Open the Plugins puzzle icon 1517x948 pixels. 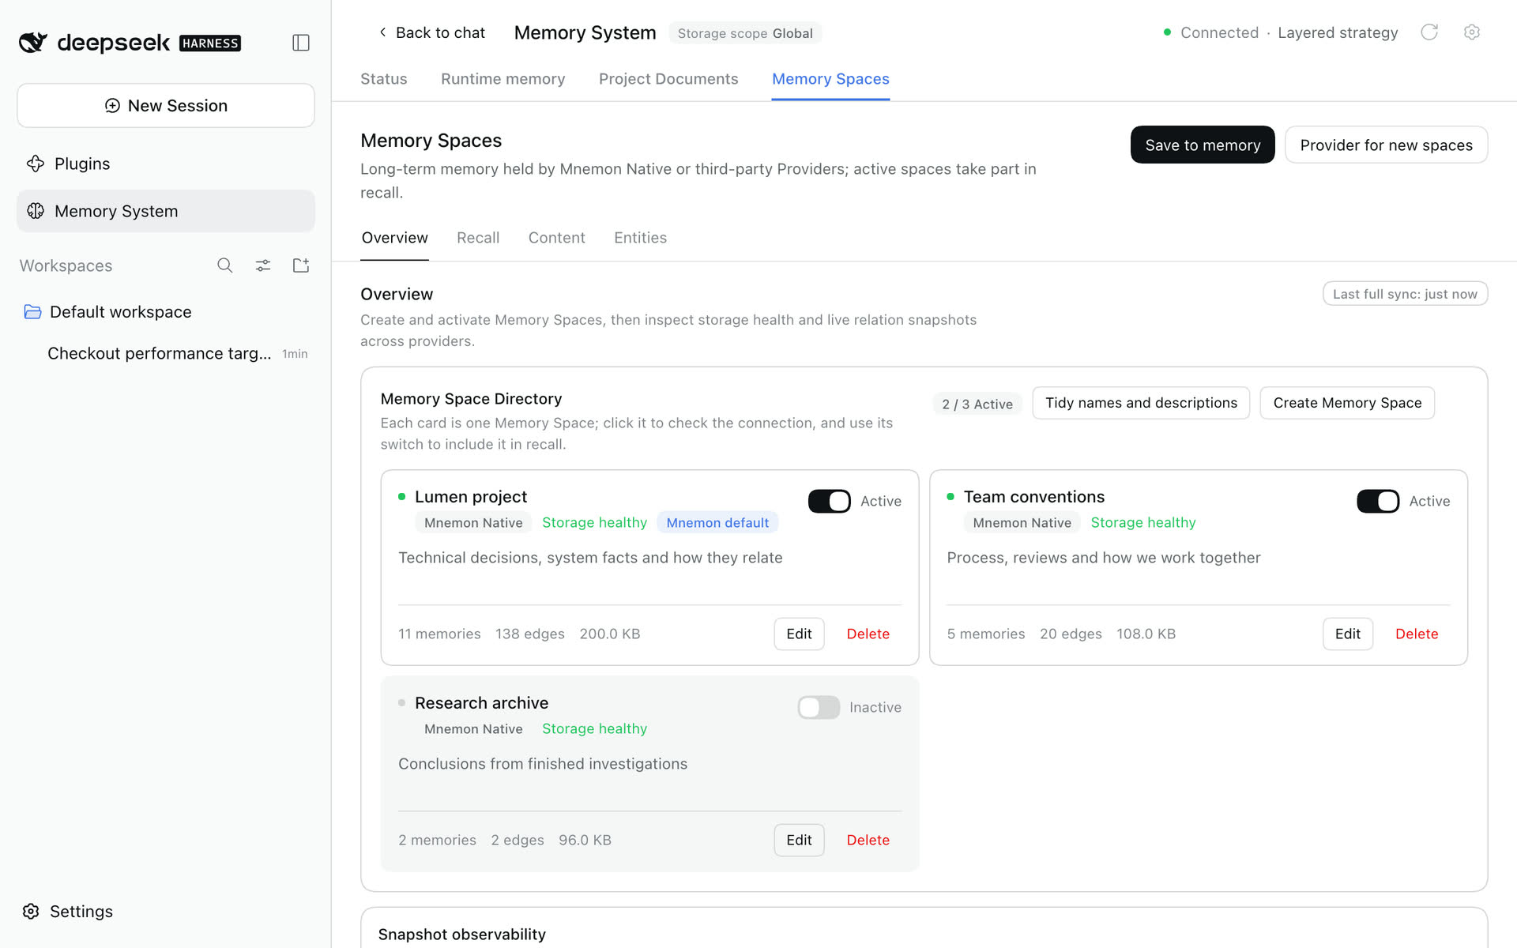click(x=36, y=164)
